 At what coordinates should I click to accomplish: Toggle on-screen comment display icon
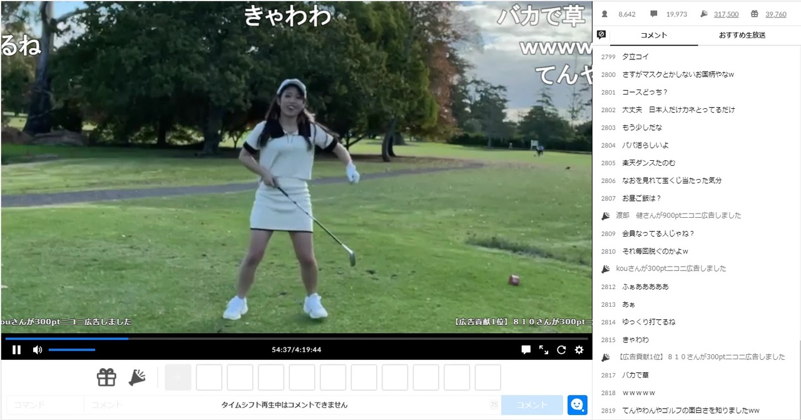coord(526,350)
